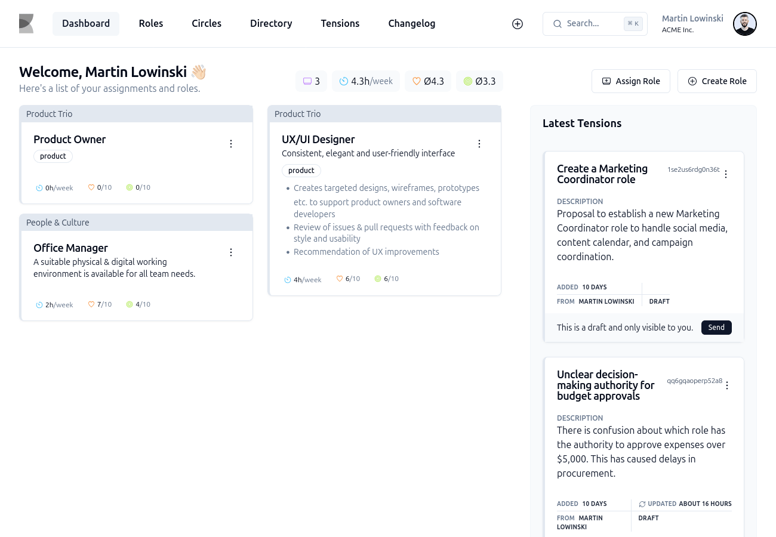Click the Create Role button
The image size is (776, 537).
pyautogui.click(x=717, y=81)
